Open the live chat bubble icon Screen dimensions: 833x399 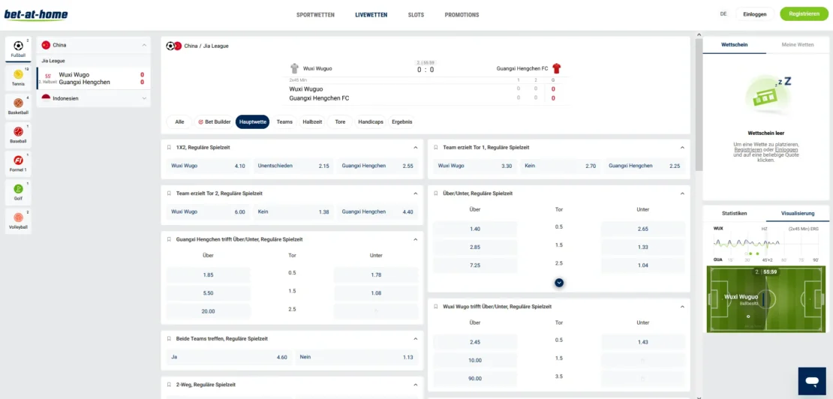tap(812, 381)
